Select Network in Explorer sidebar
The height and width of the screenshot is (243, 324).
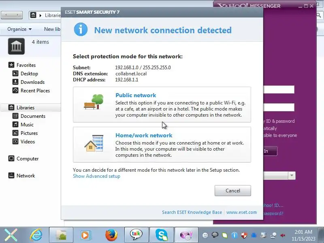pyautogui.click(x=26, y=176)
